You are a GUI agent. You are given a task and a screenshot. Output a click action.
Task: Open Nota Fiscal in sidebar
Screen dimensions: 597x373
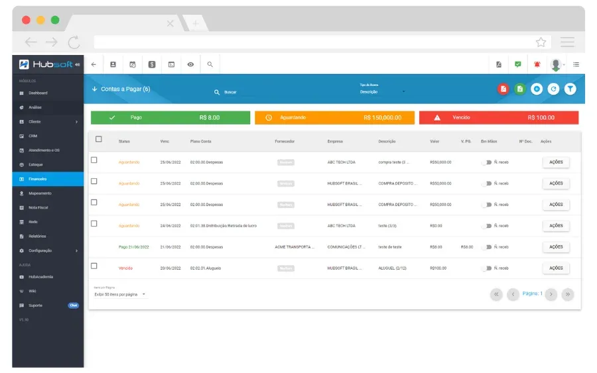pos(48,207)
